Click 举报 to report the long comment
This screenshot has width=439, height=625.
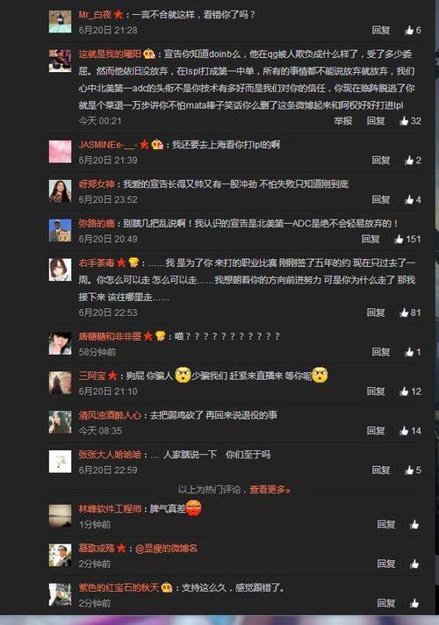pos(342,121)
